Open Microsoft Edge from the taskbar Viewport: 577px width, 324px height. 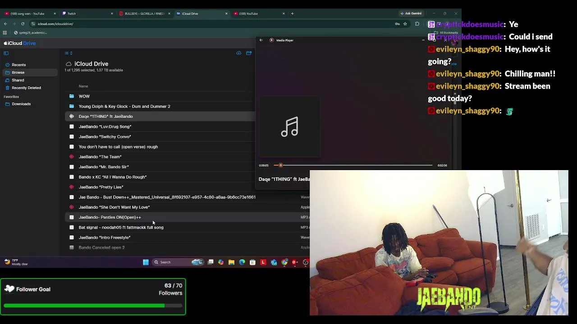point(242,262)
